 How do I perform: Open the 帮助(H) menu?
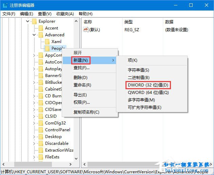85,14
